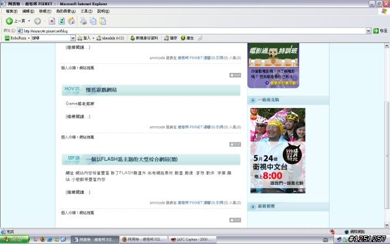390x244 pixels.
Task: Click the RoboForm identity entry with (+11)
Action: [110, 38]
